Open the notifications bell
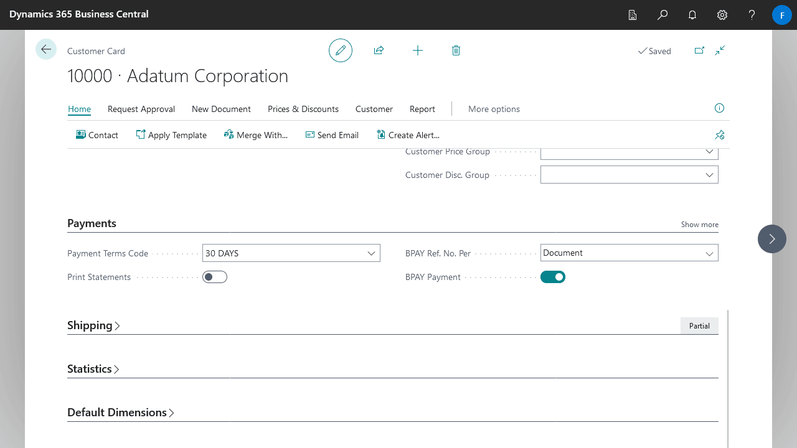Screen dimensions: 797x448 (692, 15)
